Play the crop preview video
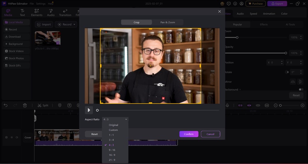This screenshot has height=164, width=308. (x=89, y=110)
